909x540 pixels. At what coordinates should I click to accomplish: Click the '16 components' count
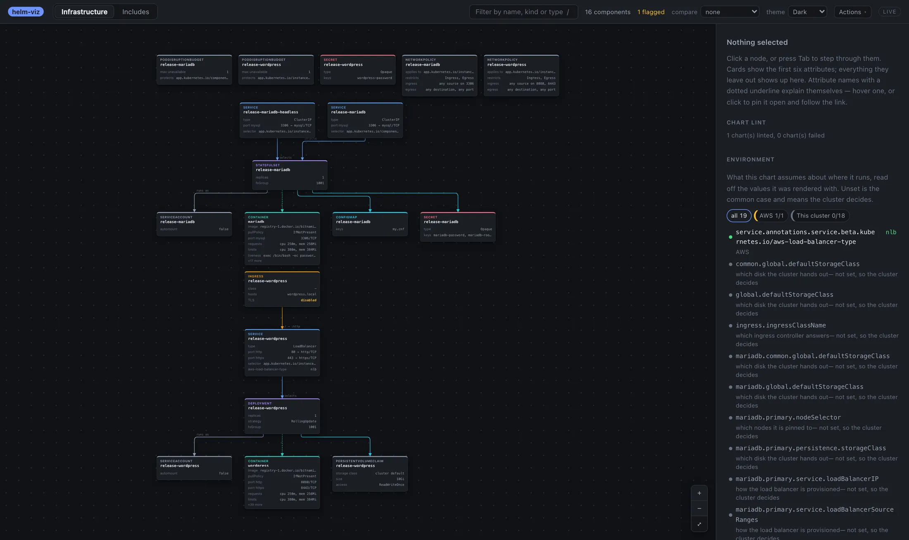[x=607, y=12]
